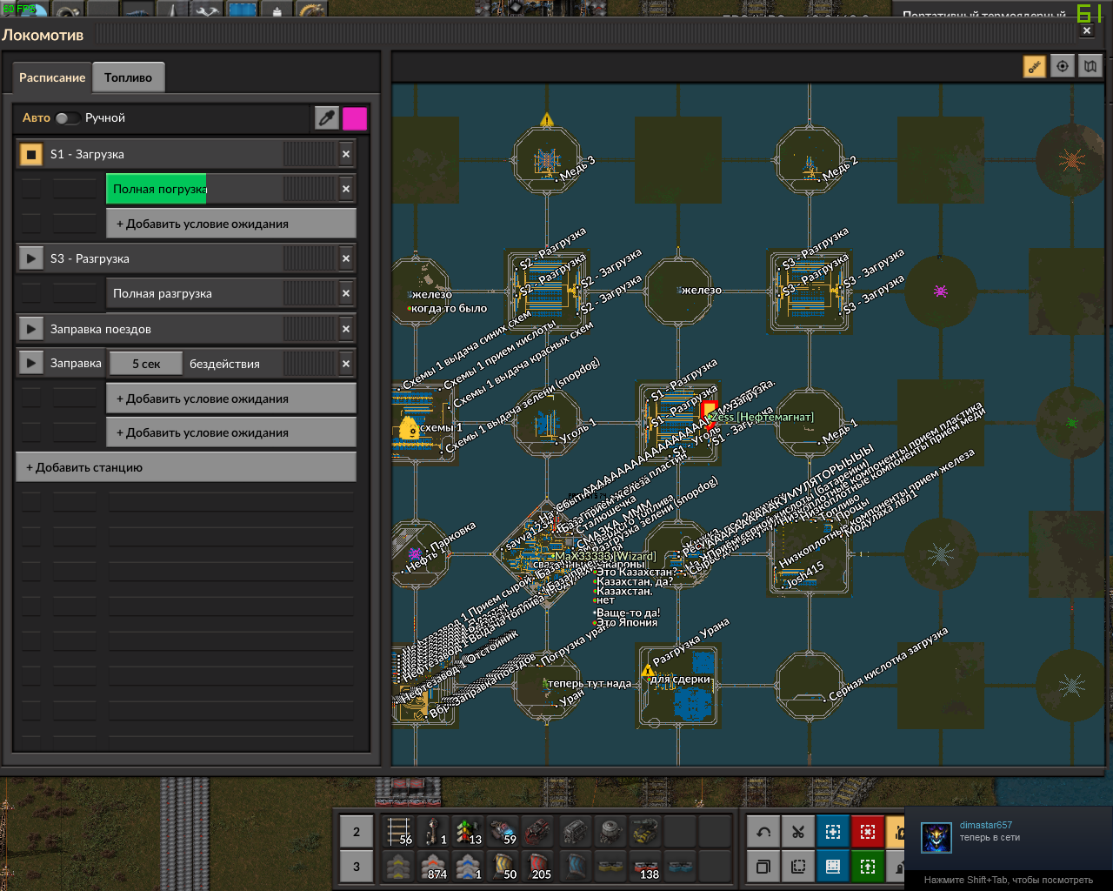
Task: Pick the rails item with count 56
Action: [400, 832]
